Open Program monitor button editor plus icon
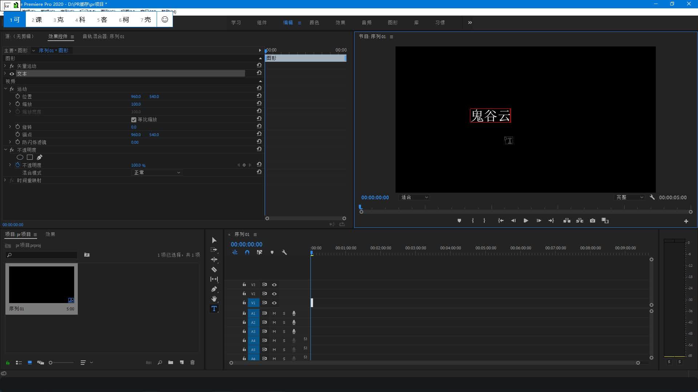Screen dimensions: 698x392 (x=686, y=221)
